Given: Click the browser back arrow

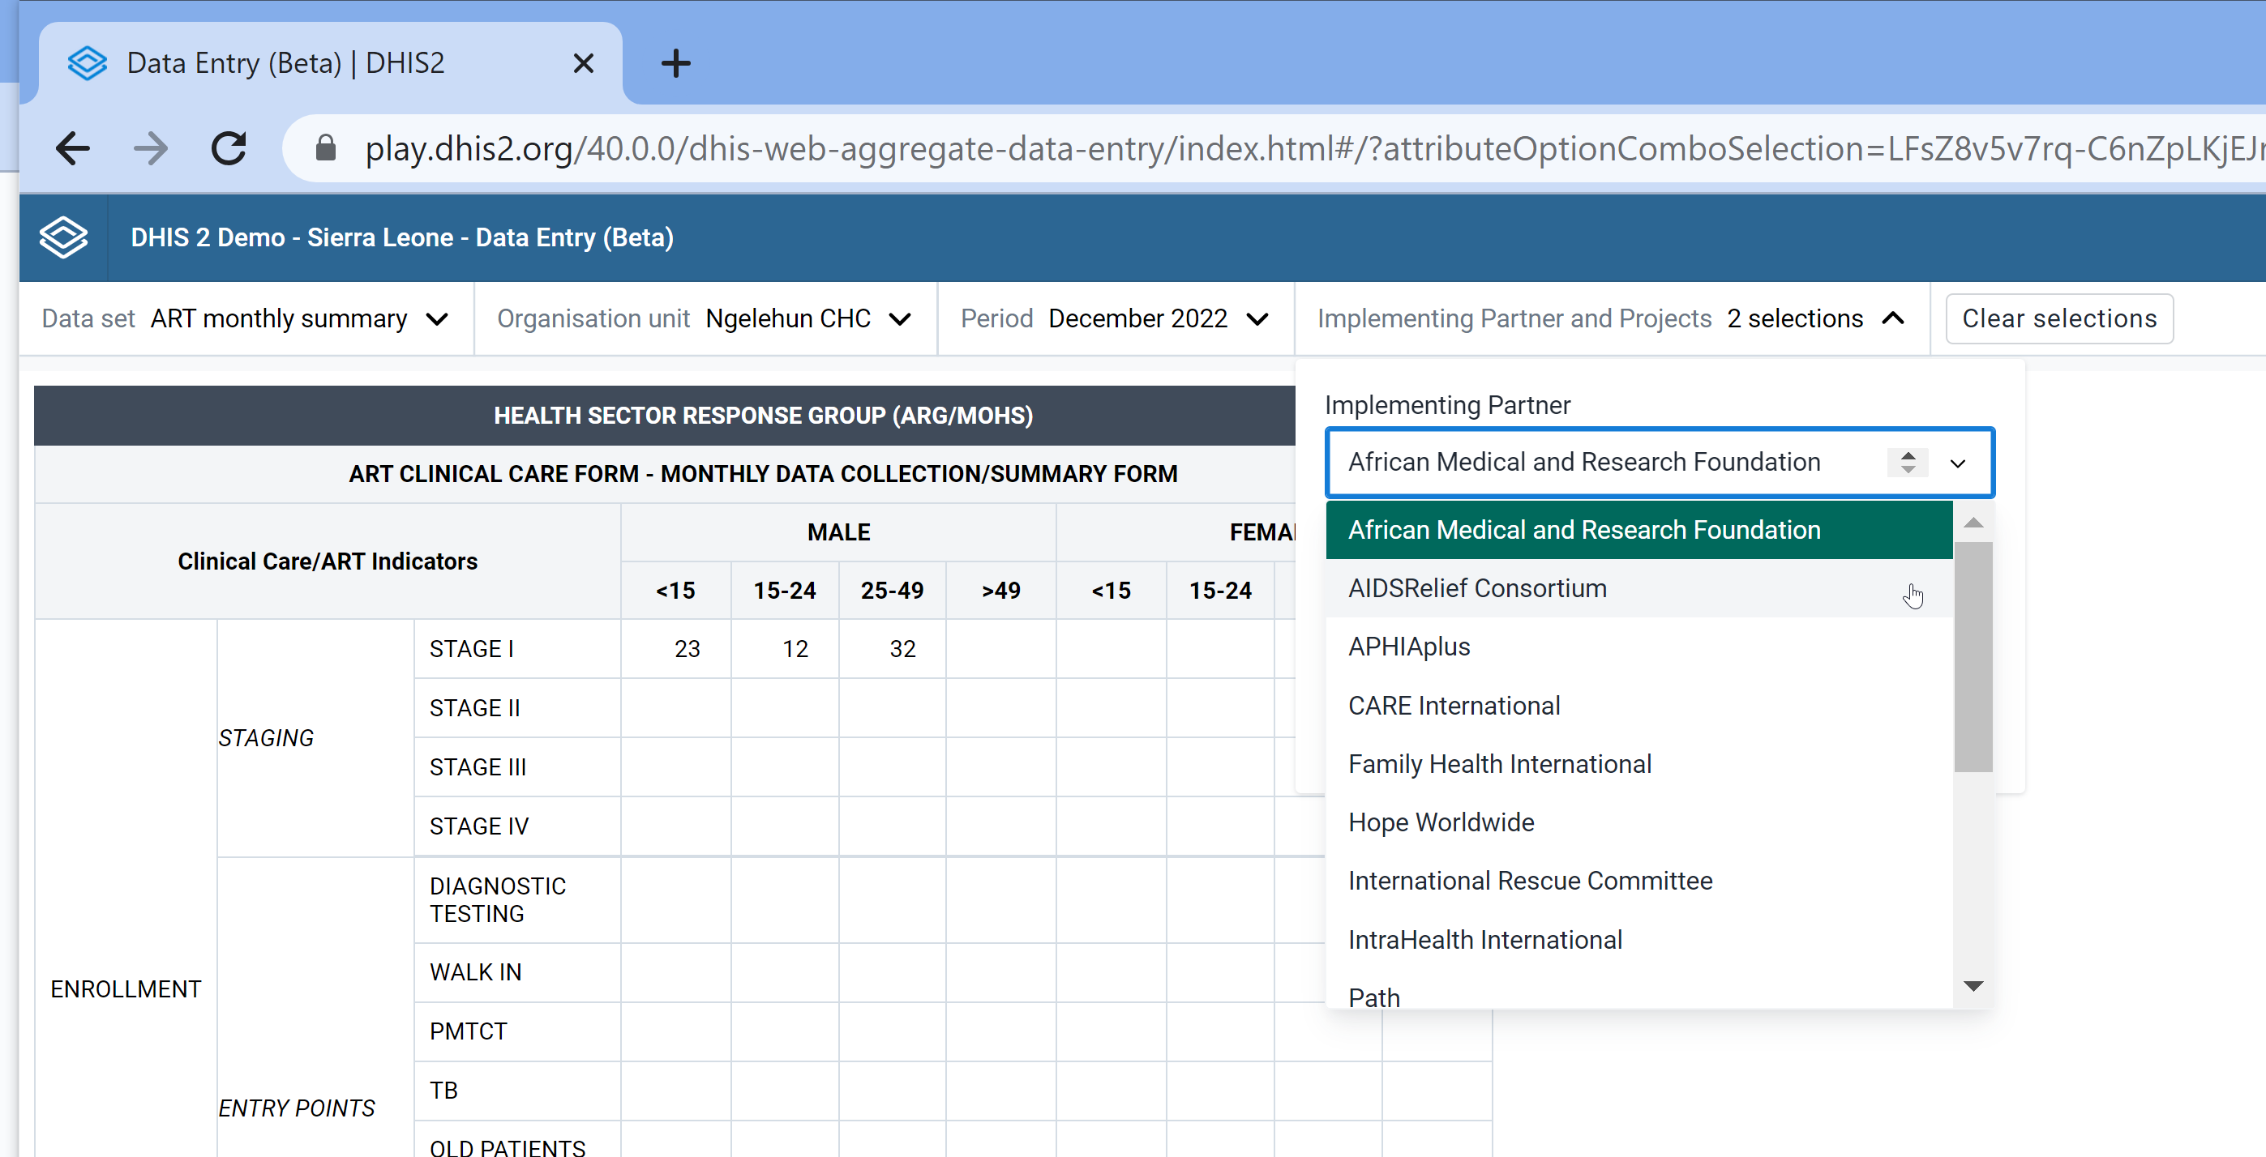Looking at the screenshot, I should coord(73,148).
